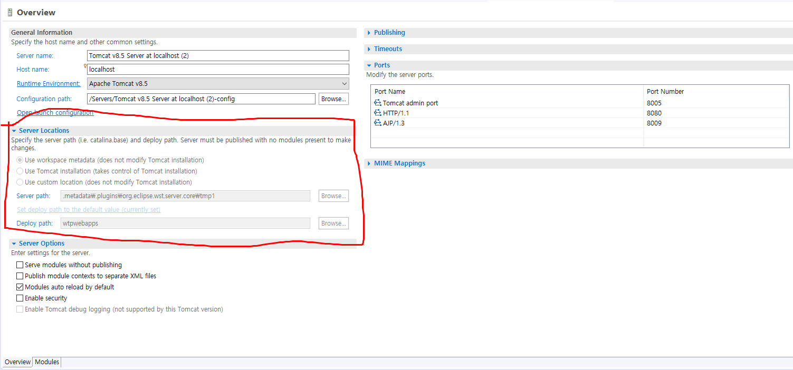Image resolution: width=793 pixels, height=370 pixels.
Task: Select the HTTP/1.1 row text
Action: tap(396, 113)
